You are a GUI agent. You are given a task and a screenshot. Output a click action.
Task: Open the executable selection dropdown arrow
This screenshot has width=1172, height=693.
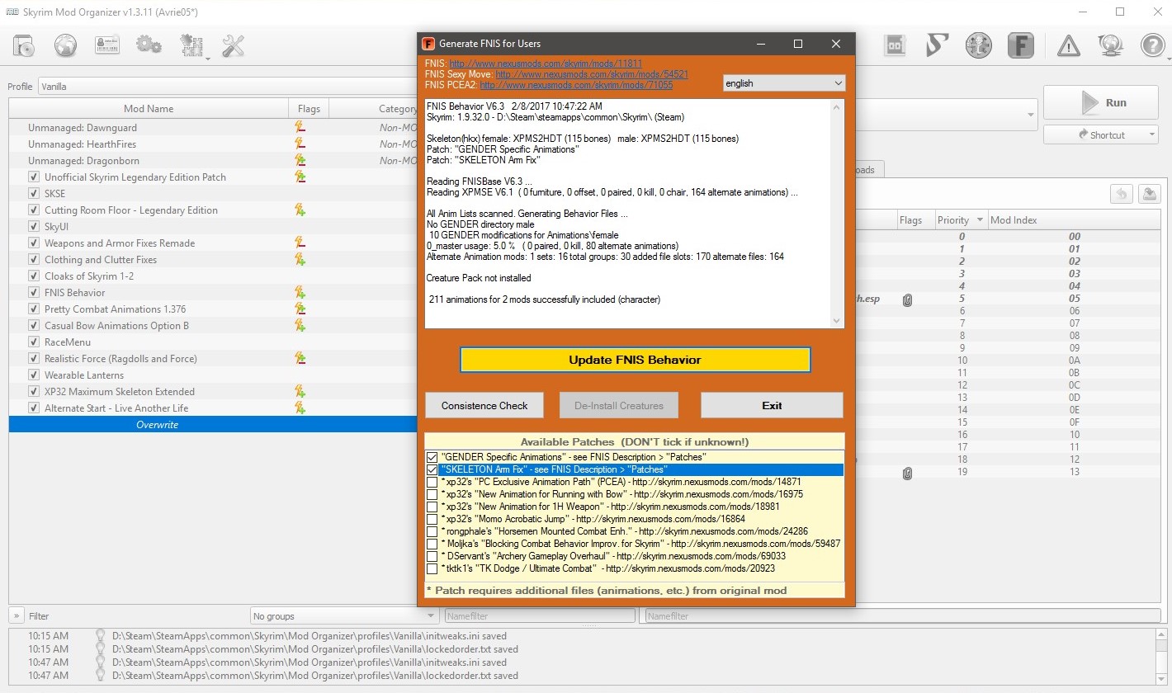(1029, 114)
